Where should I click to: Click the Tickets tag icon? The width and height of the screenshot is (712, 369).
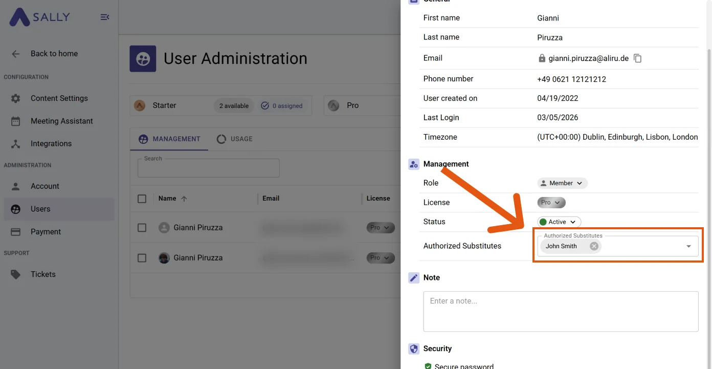tap(16, 274)
